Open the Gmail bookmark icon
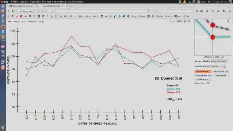Image resolution: width=233 pixels, height=131 pixels. (25, 16)
